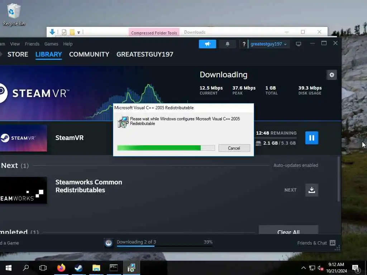
Task: Select the Visual C++ installer taskbar icon
Action: (x=131, y=268)
